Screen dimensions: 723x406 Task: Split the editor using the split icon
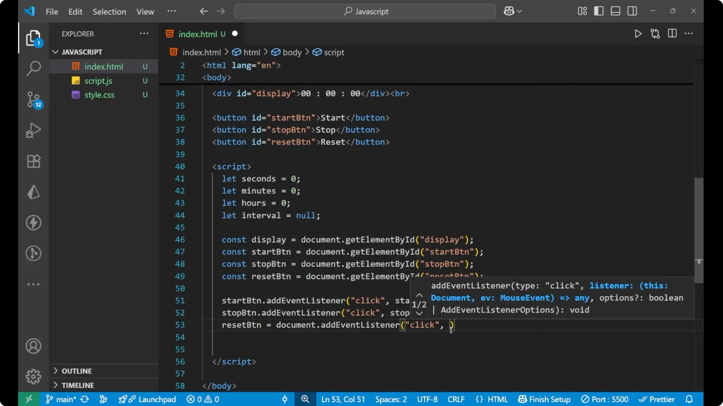(x=672, y=33)
